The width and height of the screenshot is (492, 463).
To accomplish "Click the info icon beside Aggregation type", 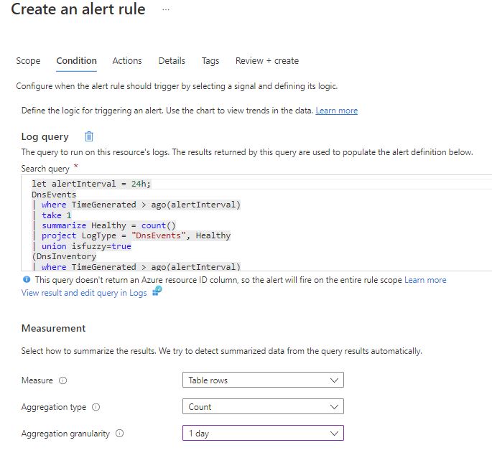I will click(x=96, y=407).
